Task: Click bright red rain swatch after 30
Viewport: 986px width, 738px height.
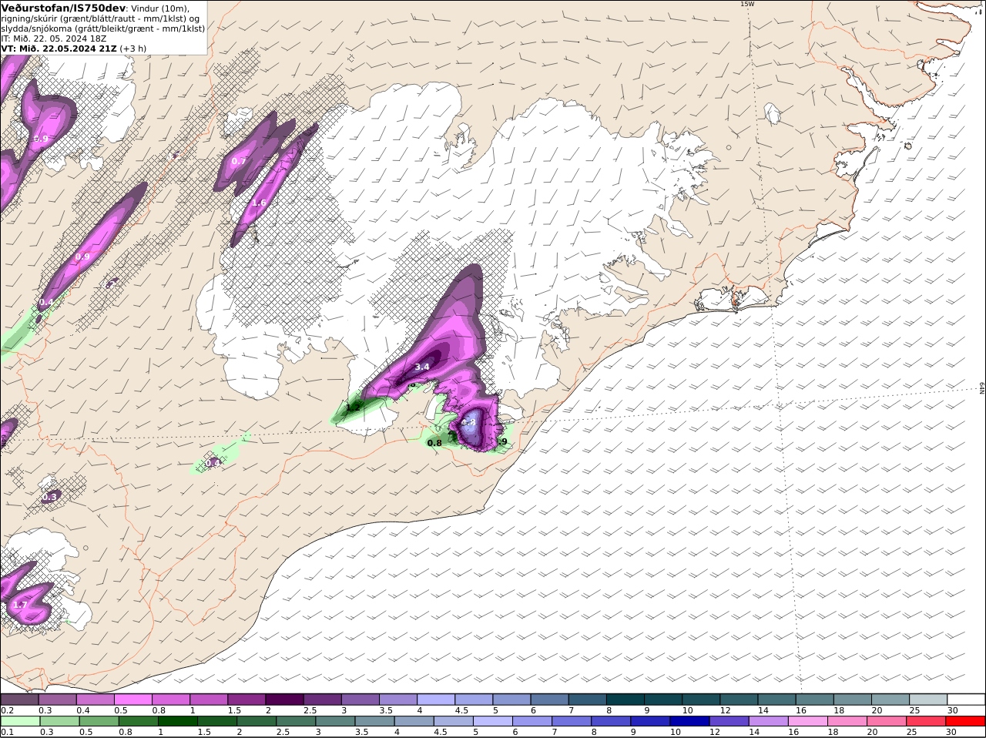Action: point(966,721)
